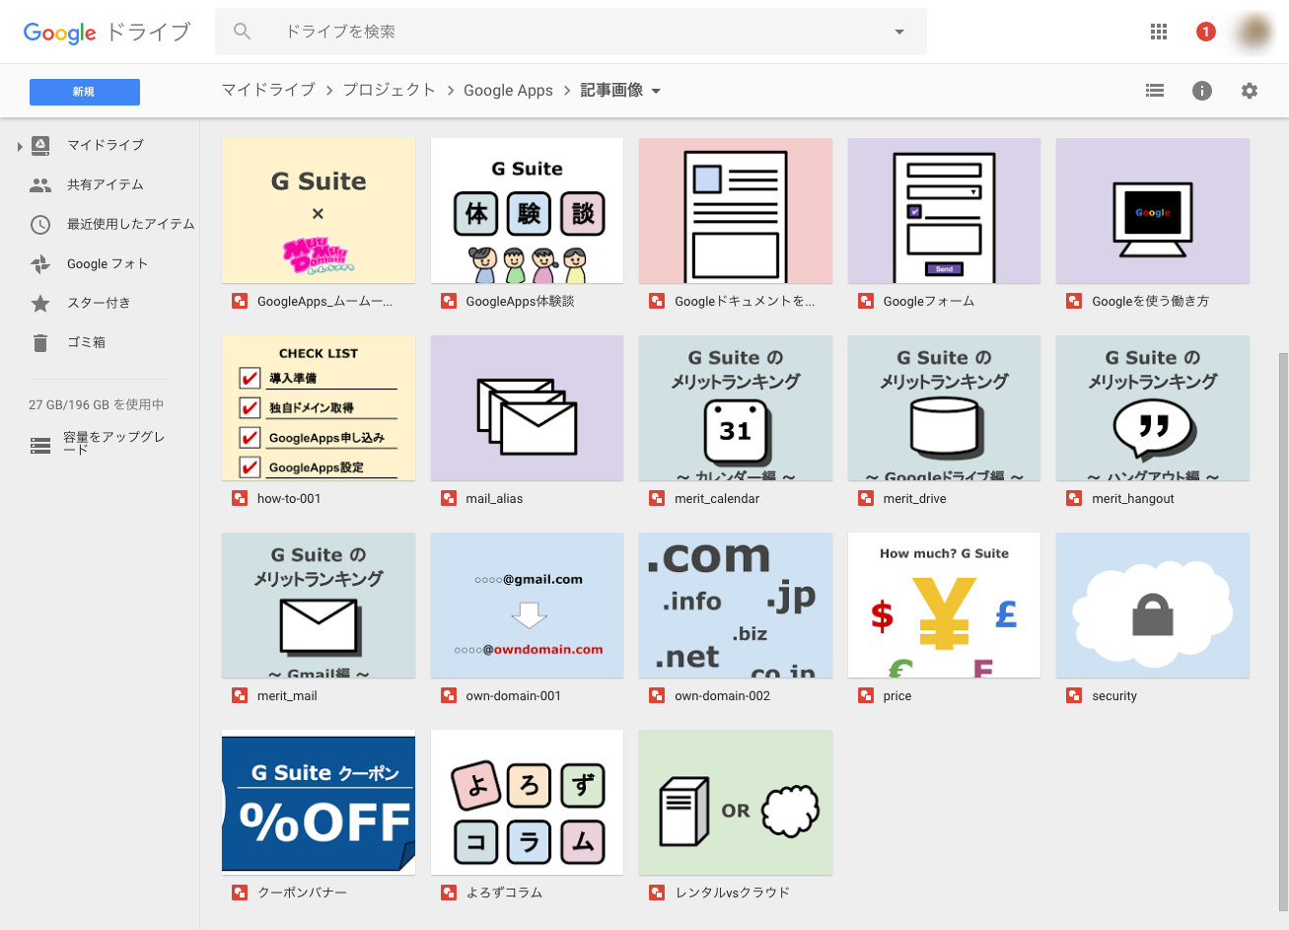Screen dimensions: 1289x930
Task: View the red notifications badge
Action: pos(1205,32)
